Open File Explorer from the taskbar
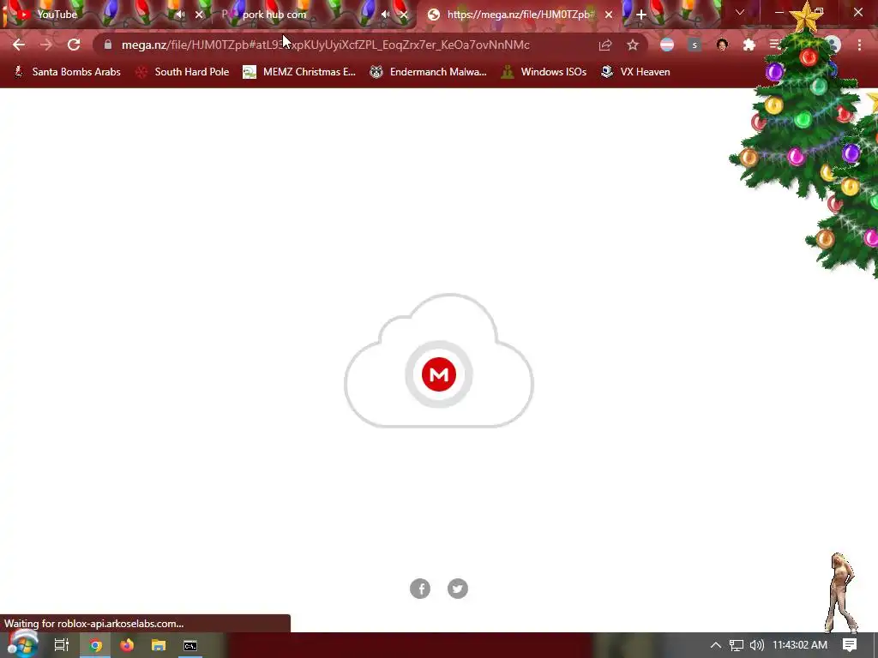Image resolution: width=878 pixels, height=658 pixels. point(159,646)
